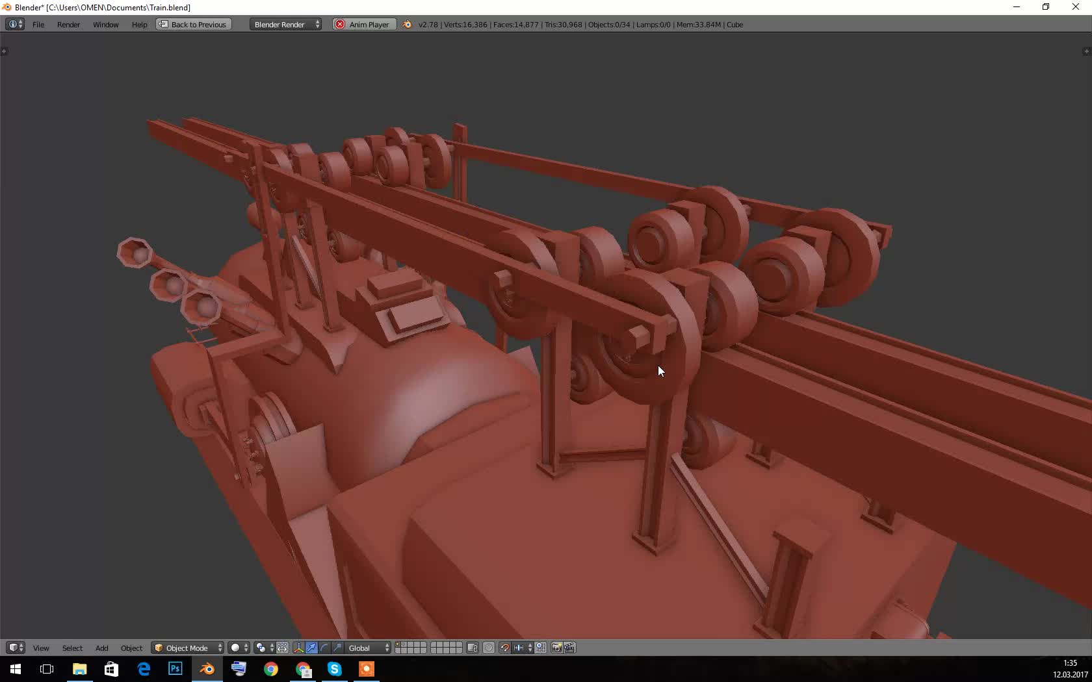This screenshot has height=682, width=1092.
Task: Open the pivot point selector
Action: pos(261,648)
